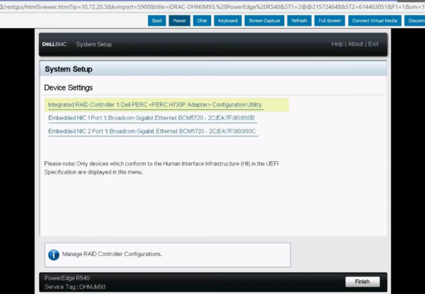
Task: Switch to Full Screen mode
Action: 329,20
